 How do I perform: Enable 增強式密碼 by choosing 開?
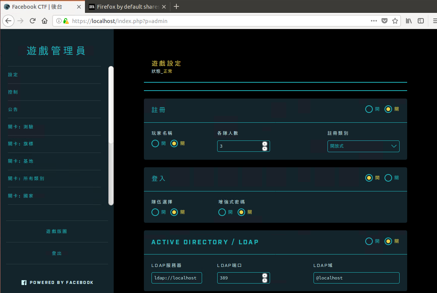tap(222, 212)
